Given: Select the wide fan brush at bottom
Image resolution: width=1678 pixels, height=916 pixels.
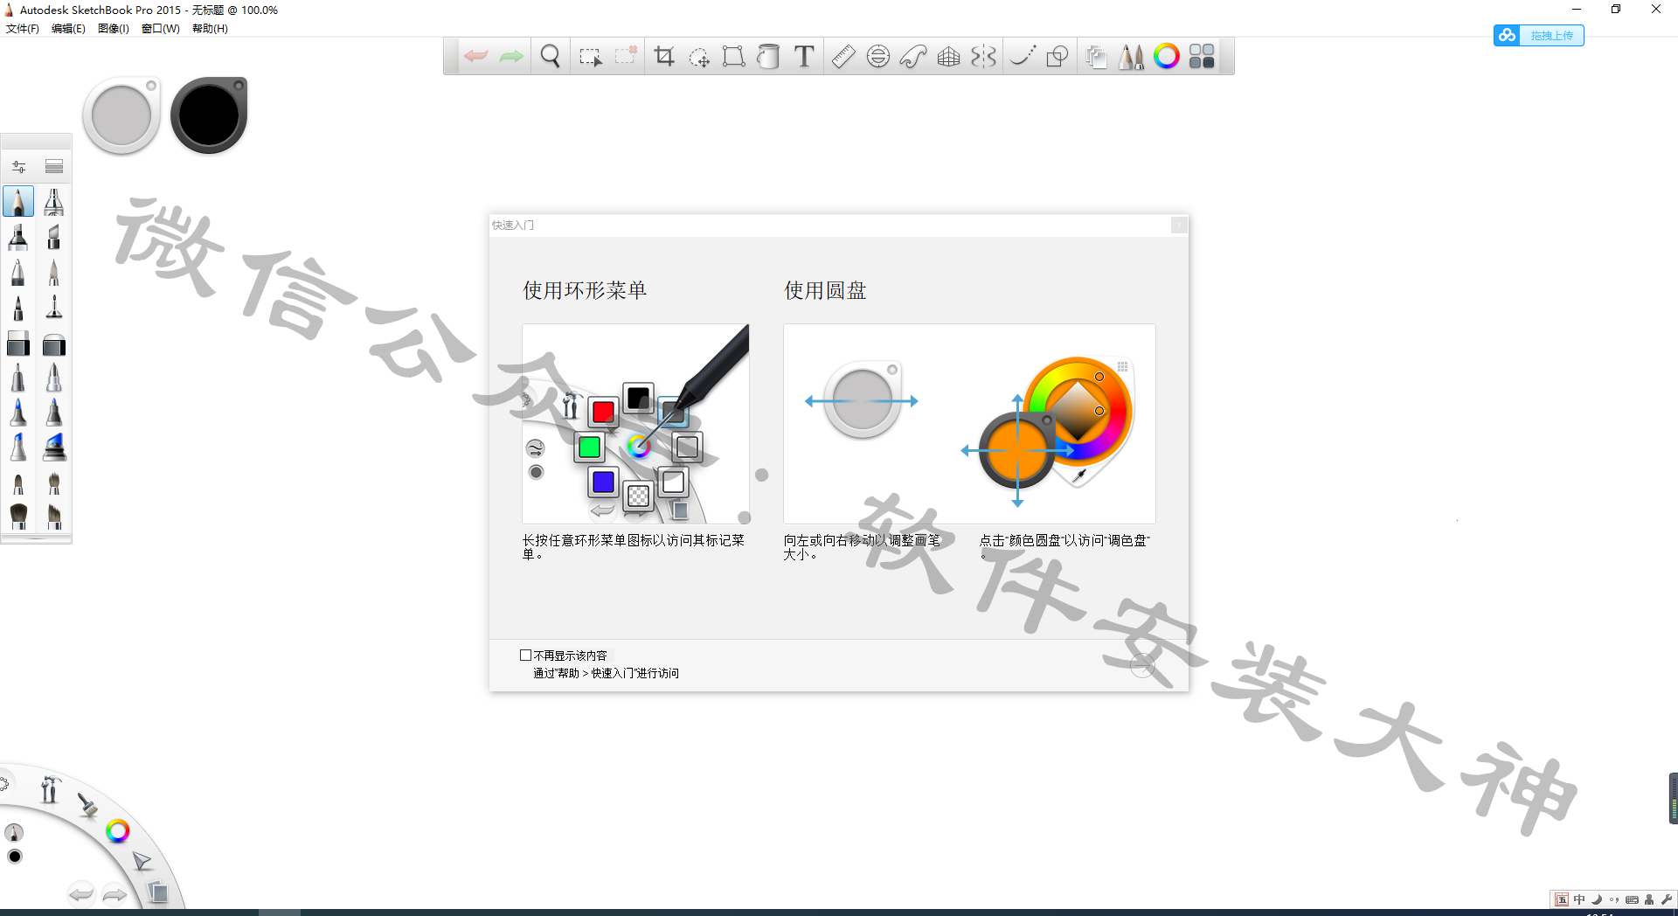Looking at the screenshot, I should click(x=18, y=516).
